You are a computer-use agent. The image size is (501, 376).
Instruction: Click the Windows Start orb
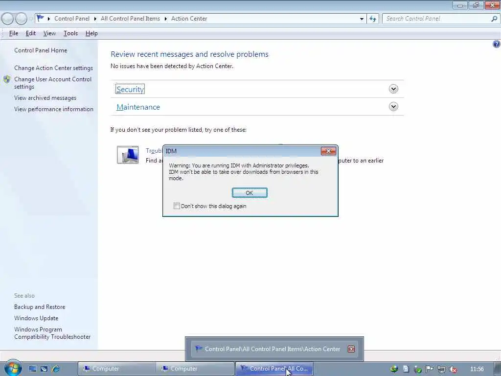tap(12, 368)
